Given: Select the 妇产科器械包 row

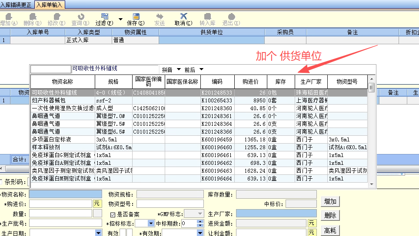Looking at the screenshot, I should [x=199, y=101].
